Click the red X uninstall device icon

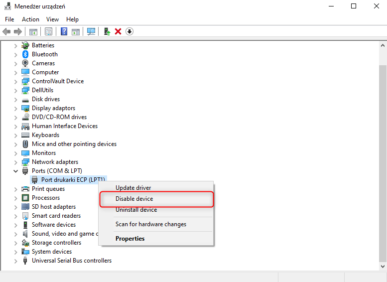pos(118,31)
